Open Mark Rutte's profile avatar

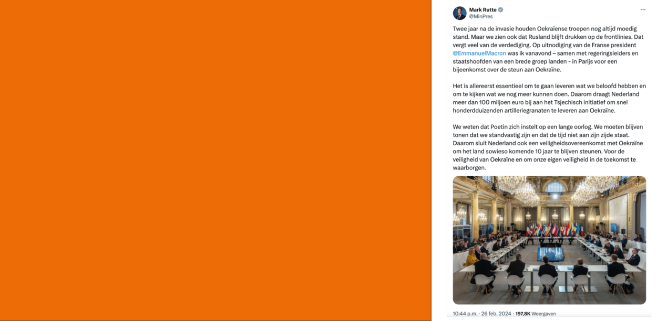[x=459, y=13]
